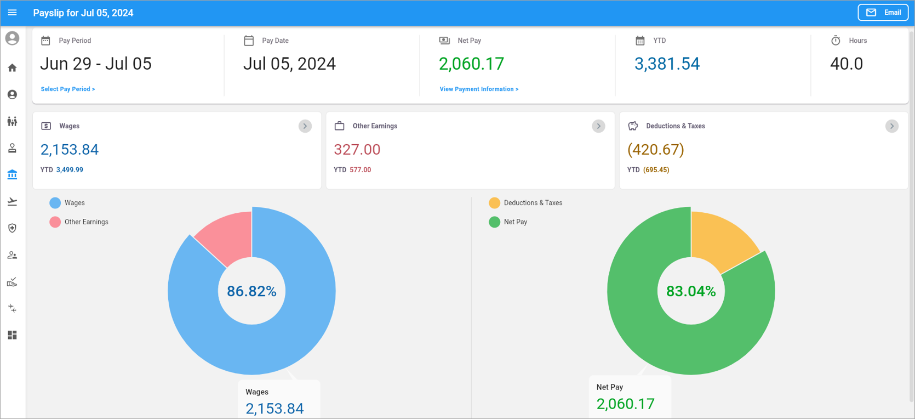Click Other Earnings YTD value 577.00
The height and width of the screenshot is (419, 915).
pyautogui.click(x=361, y=170)
